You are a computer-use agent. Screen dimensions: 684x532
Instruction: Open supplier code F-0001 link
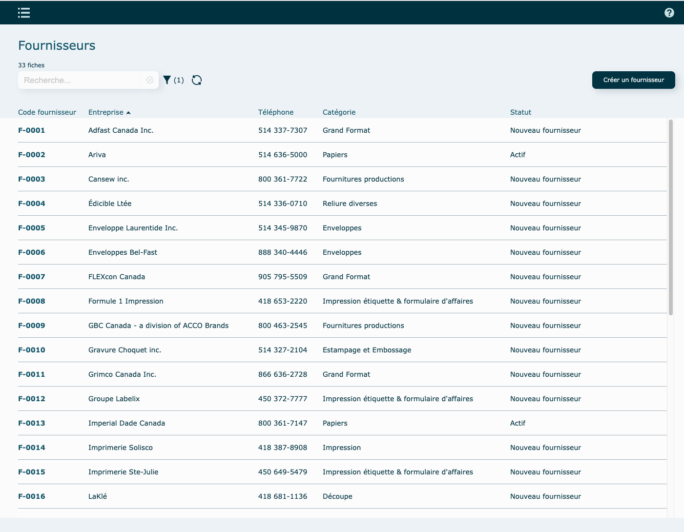[x=32, y=130]
